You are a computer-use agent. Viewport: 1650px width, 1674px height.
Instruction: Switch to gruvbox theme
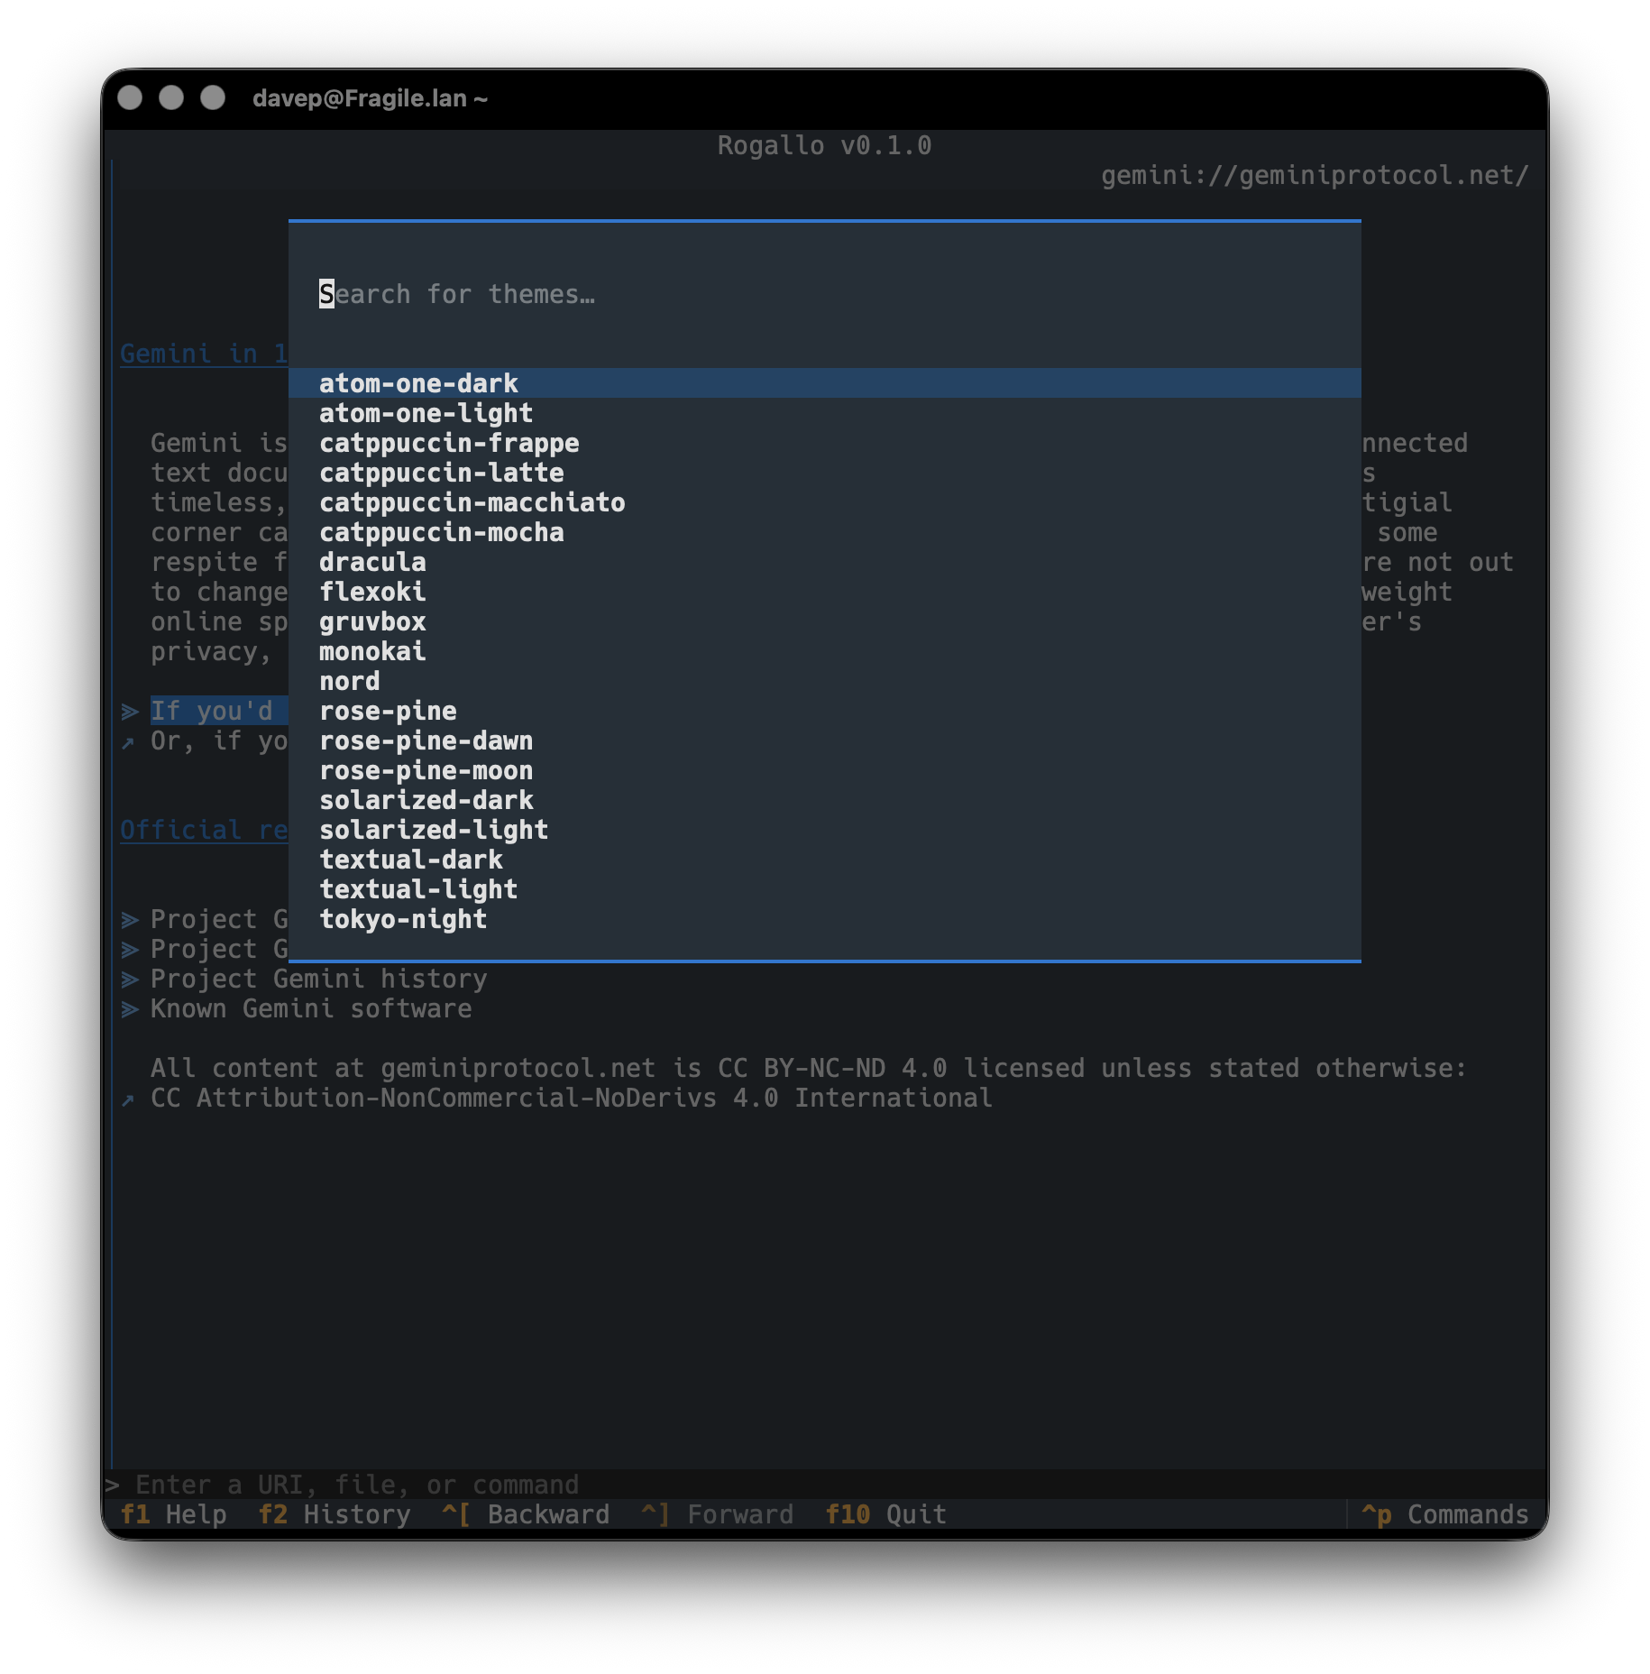(824, 621)
